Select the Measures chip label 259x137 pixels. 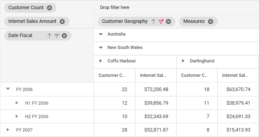click(194, 21)
